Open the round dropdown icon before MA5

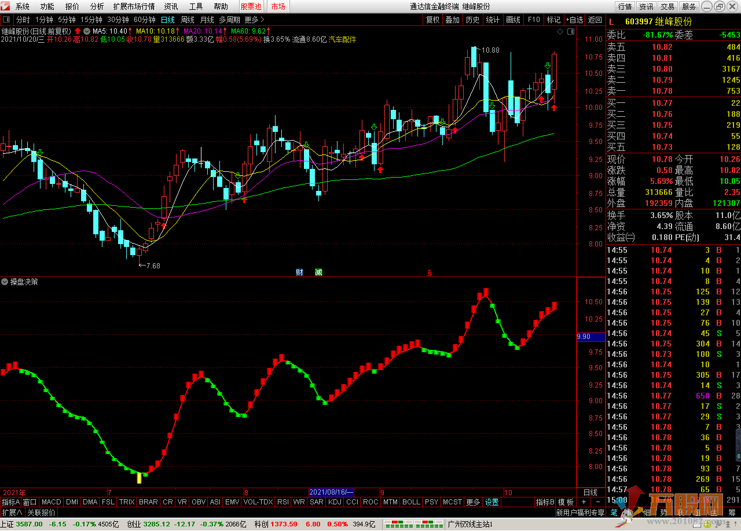(x=87, y=31)
